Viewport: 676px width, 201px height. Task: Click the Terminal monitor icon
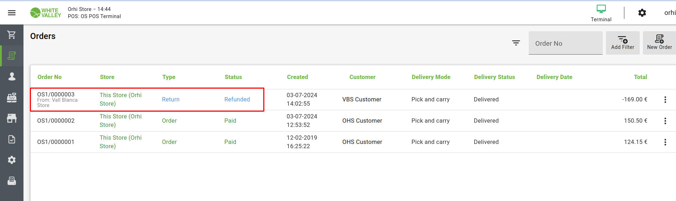[x=601, y=10]
